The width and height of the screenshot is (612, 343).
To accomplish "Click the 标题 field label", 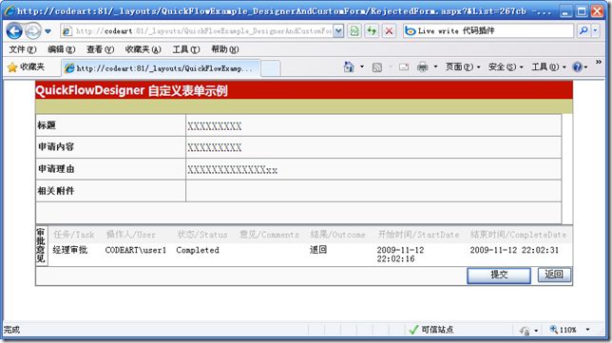I will tap(47, 125).
